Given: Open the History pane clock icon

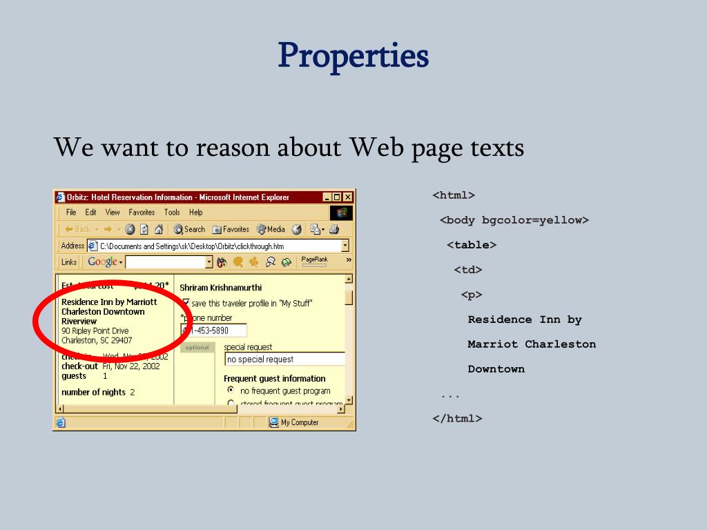Looking at the screenshot, I should [297, 229].
